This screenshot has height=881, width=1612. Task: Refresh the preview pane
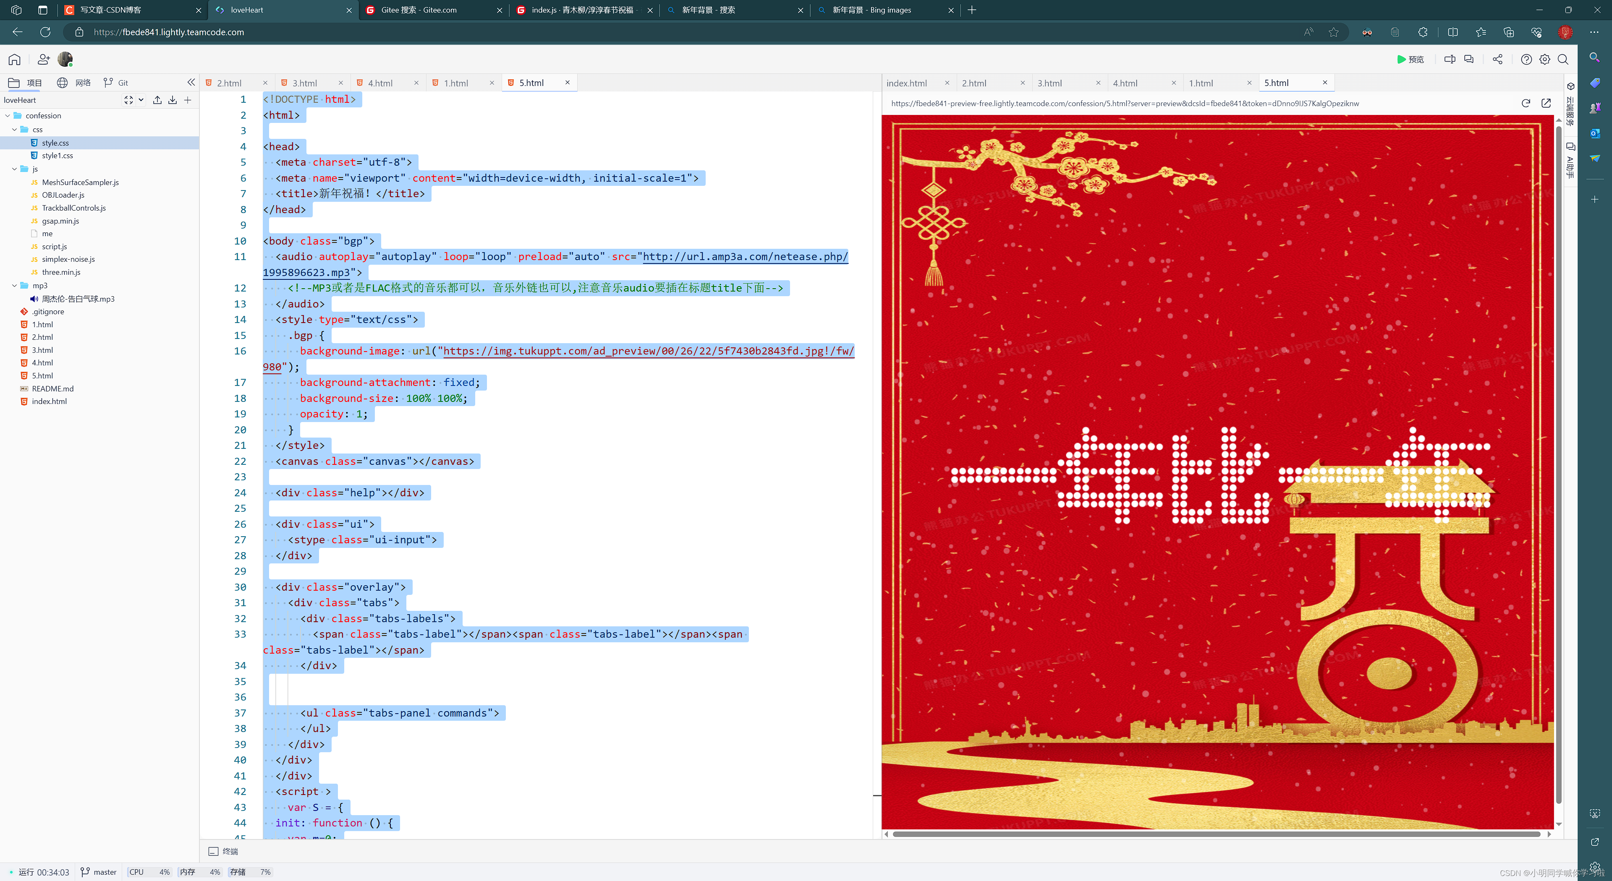click(x=1526, y=103)
